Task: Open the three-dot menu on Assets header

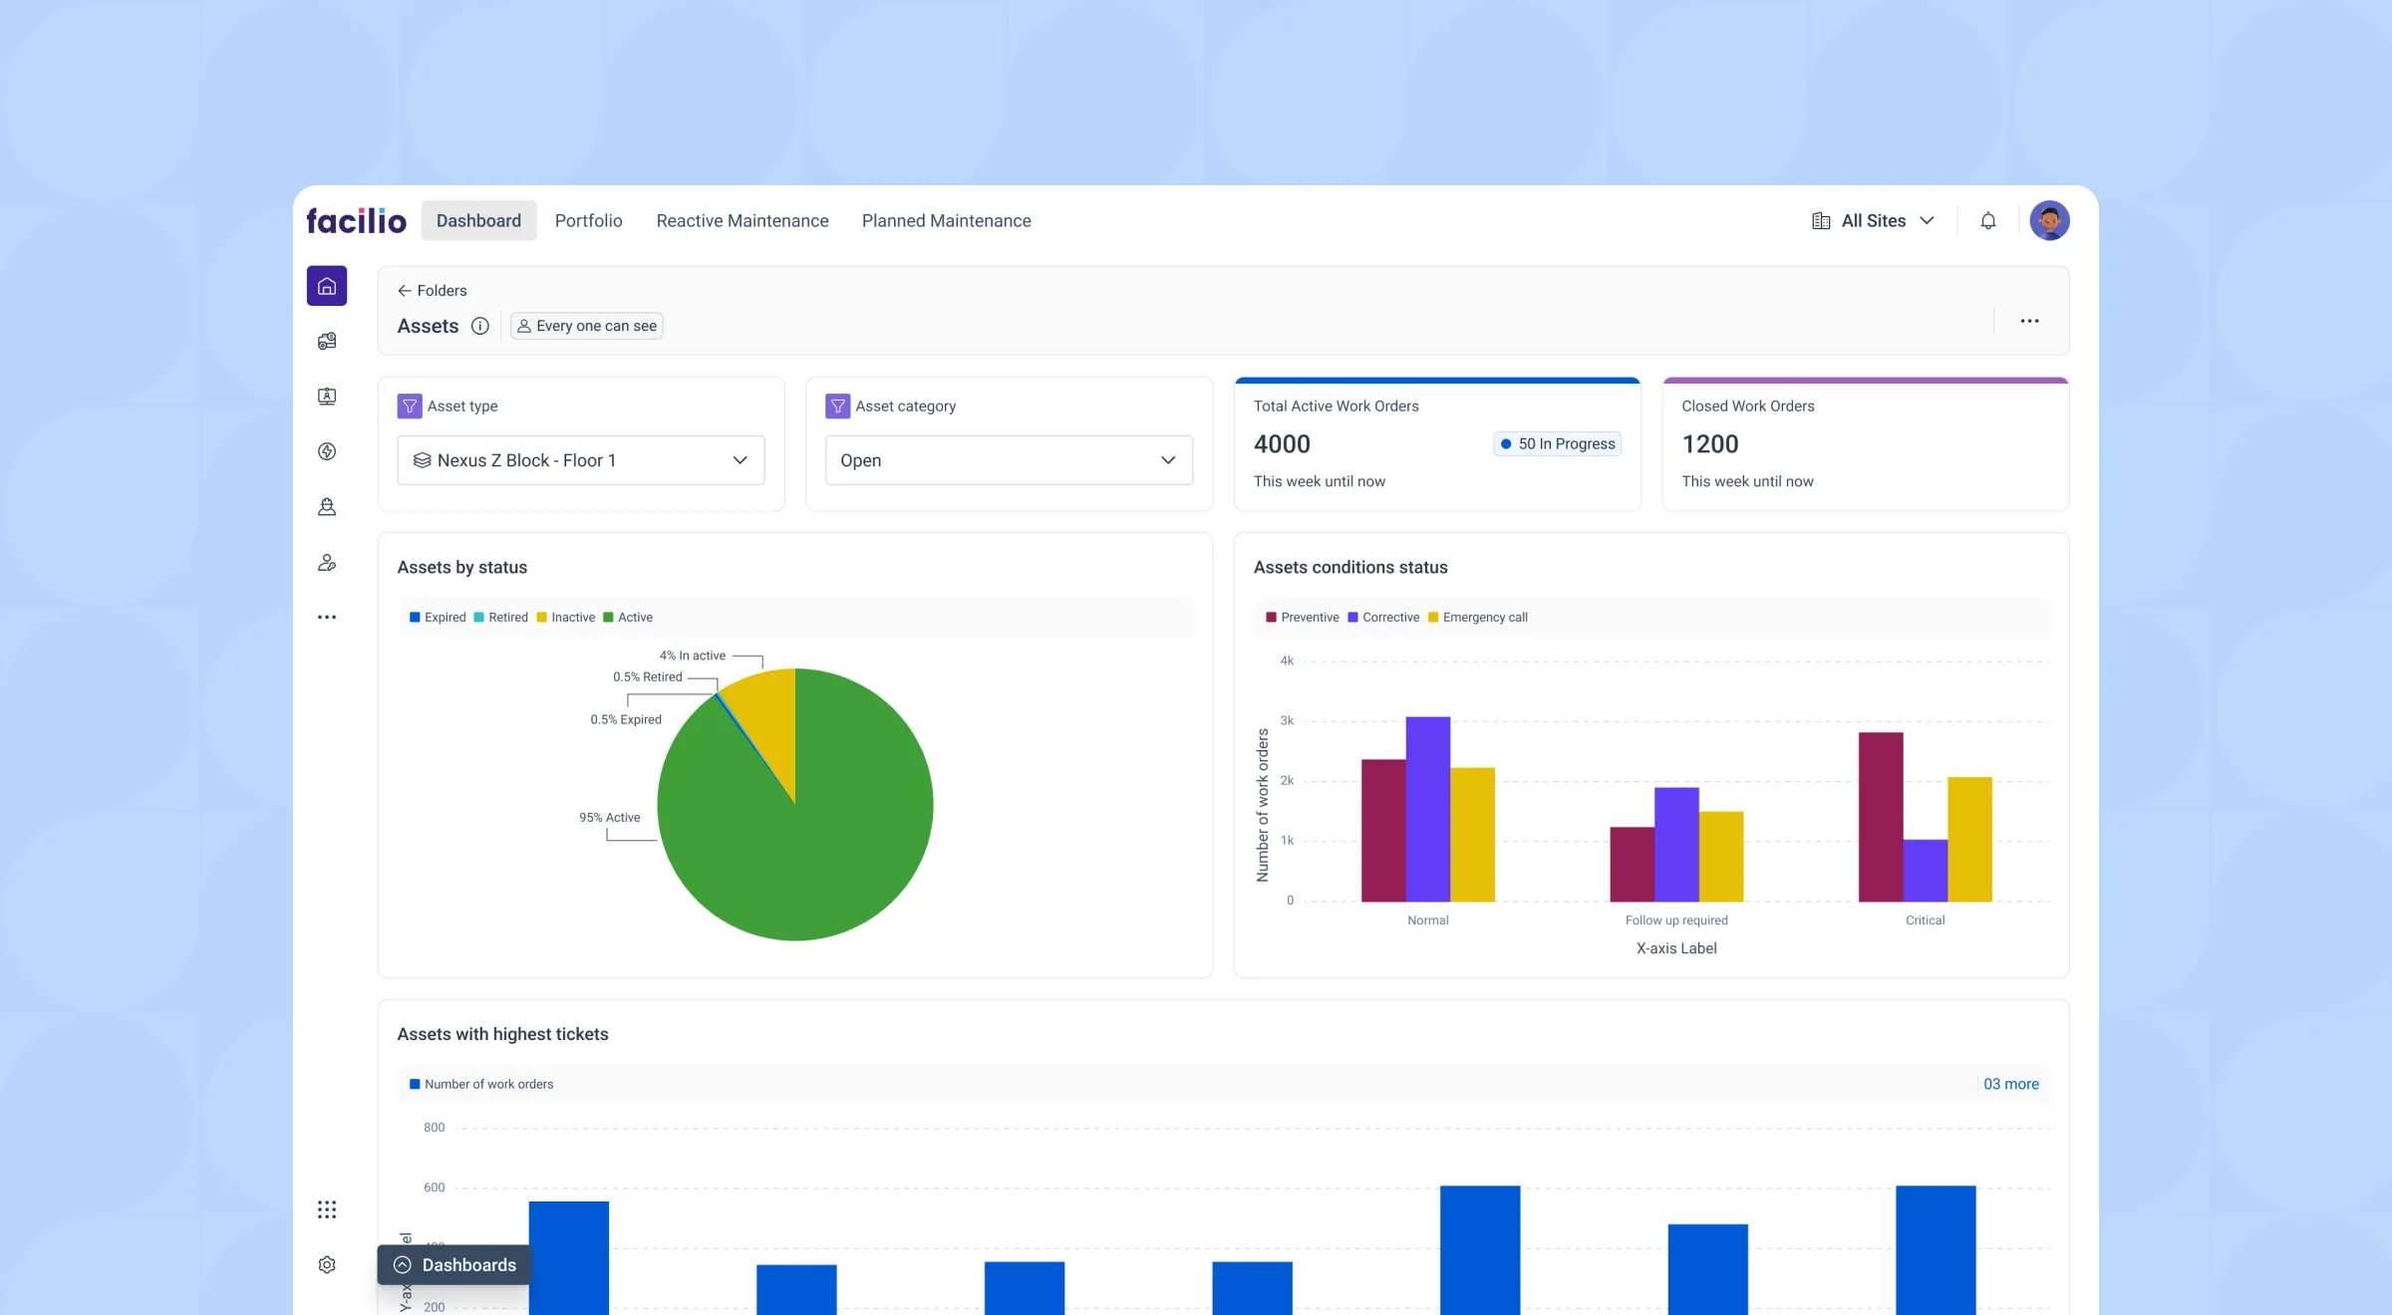Action: click(2029, 321)
